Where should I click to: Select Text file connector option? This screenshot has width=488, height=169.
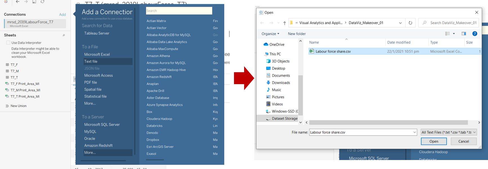[x=91, y=61]
